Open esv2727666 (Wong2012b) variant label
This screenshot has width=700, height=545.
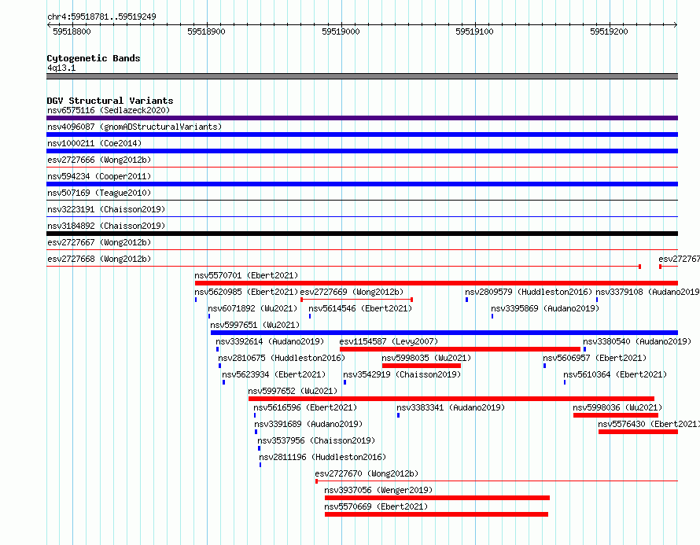tap(99, 160)
